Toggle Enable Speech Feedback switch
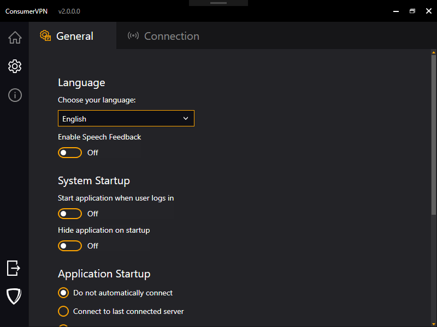This screenshot has width=437, height=327. (x=70, y=153)
